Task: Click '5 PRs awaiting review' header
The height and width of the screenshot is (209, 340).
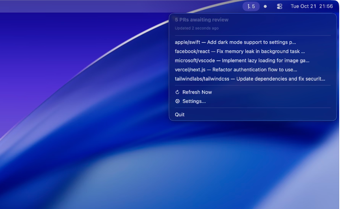Action: click(x=201, y=20)
